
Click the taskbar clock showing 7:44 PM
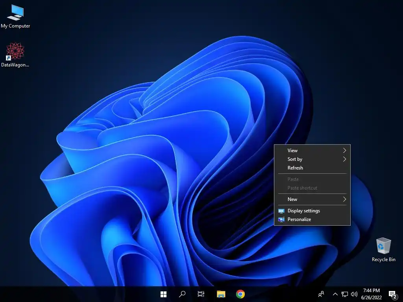click(372, 294)
